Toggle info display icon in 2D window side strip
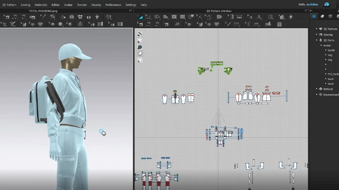Screen dimensions: 339x190 pyautogui.click(x=140, y=47)
